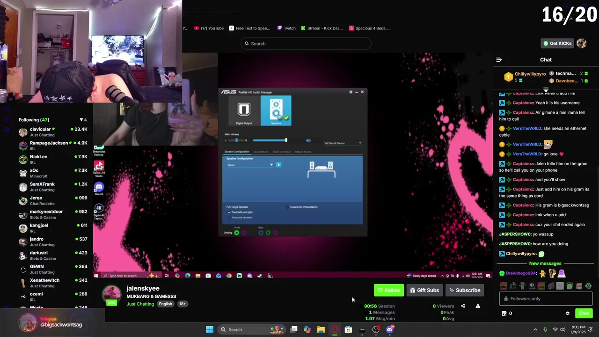Click the Follow button for jalenskyee
This screenshot has height=337, width=599.
[389, 290]
